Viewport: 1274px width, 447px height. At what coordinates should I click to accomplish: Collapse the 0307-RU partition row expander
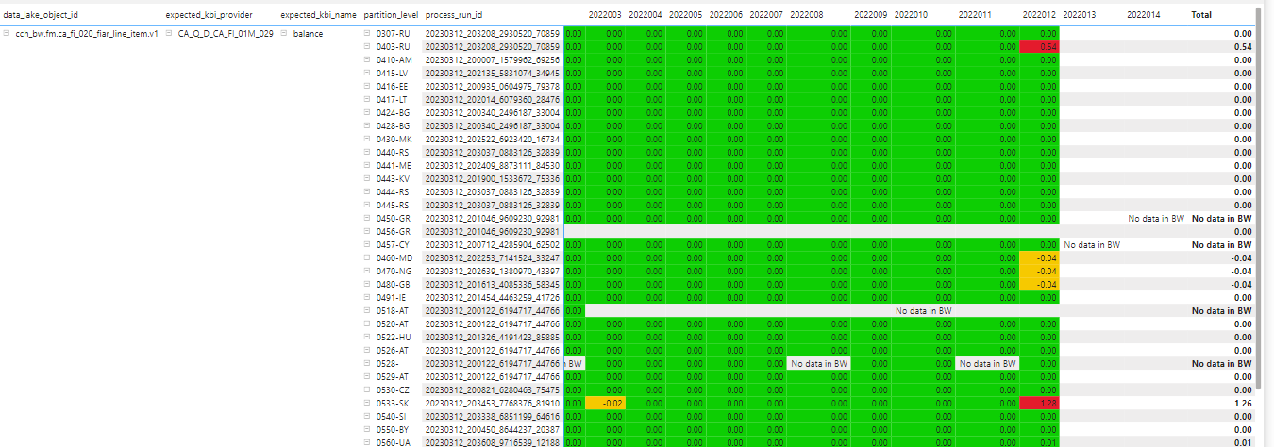tap(368, 33)
